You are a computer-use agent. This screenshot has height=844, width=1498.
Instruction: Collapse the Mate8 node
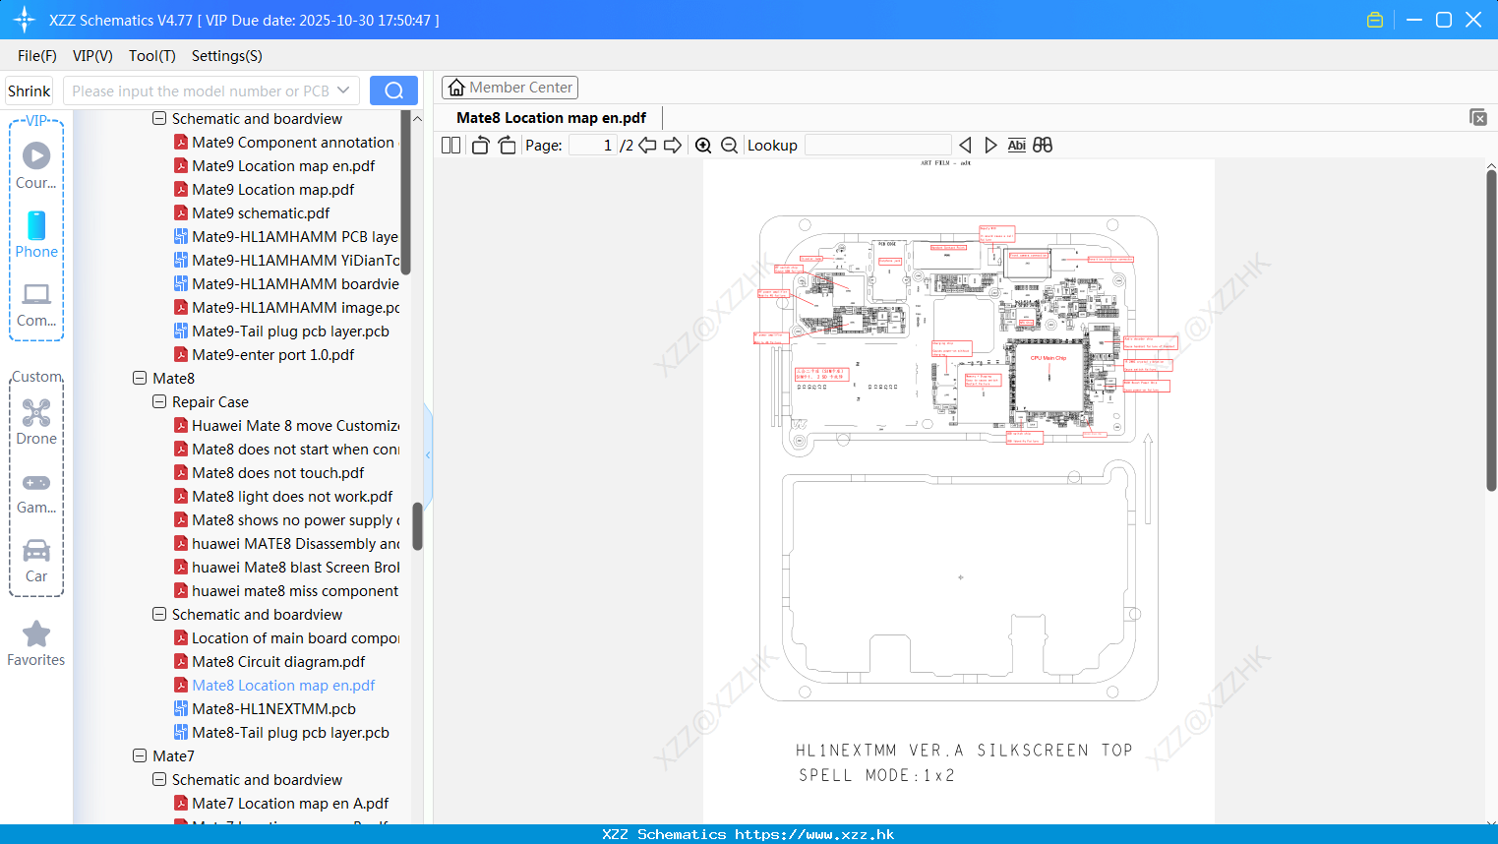pyautogui.click(x=140, y=378)
